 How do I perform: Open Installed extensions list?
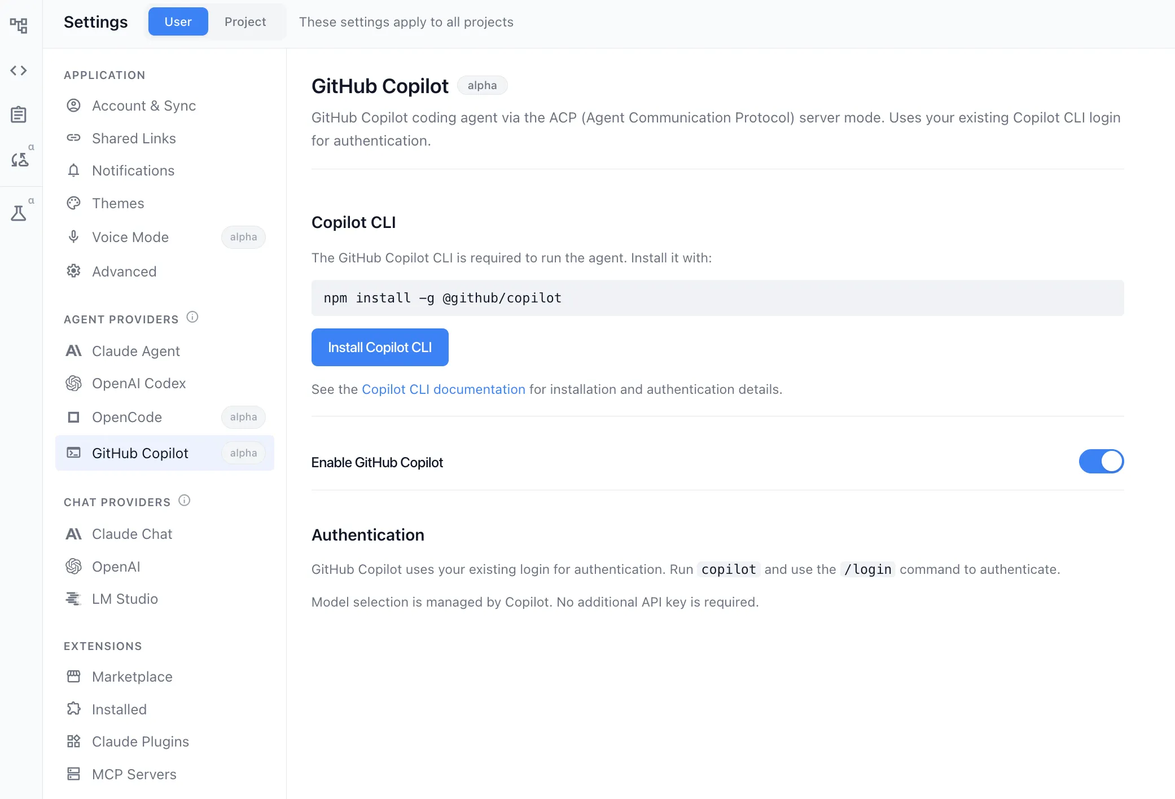[x=165, y=709]
